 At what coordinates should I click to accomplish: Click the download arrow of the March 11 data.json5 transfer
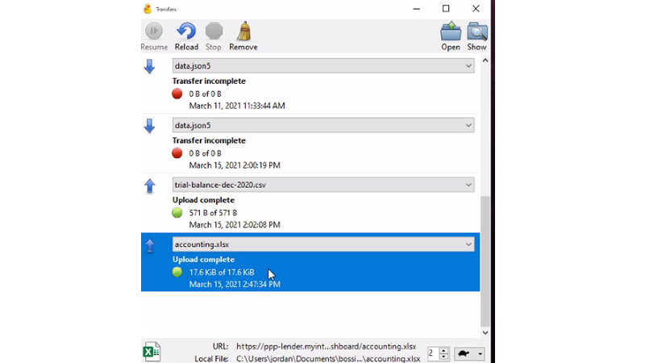point(149,66)
